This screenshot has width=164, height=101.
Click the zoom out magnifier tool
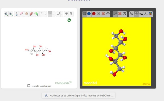pos(11,14)
